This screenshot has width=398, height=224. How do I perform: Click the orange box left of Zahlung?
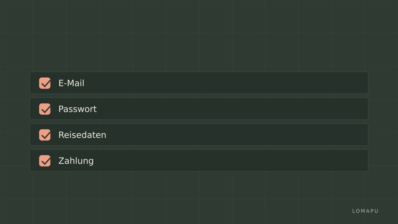(x=45, y=161)
